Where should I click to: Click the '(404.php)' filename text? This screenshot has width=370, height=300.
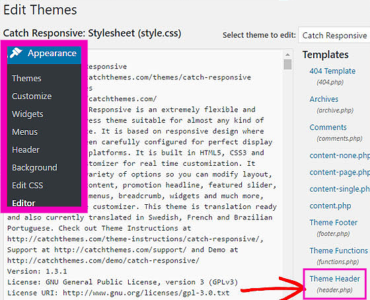pyautogui.click(x=330, y=83)
